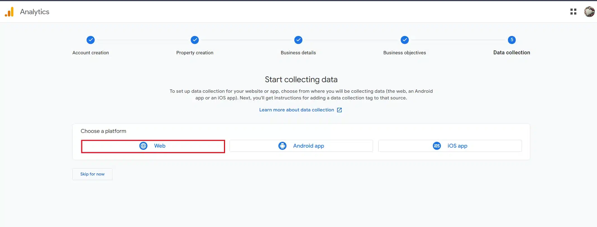Go to the Business details step checkmark
Viewport: 597px width, 227px height.
click(298, 40)
